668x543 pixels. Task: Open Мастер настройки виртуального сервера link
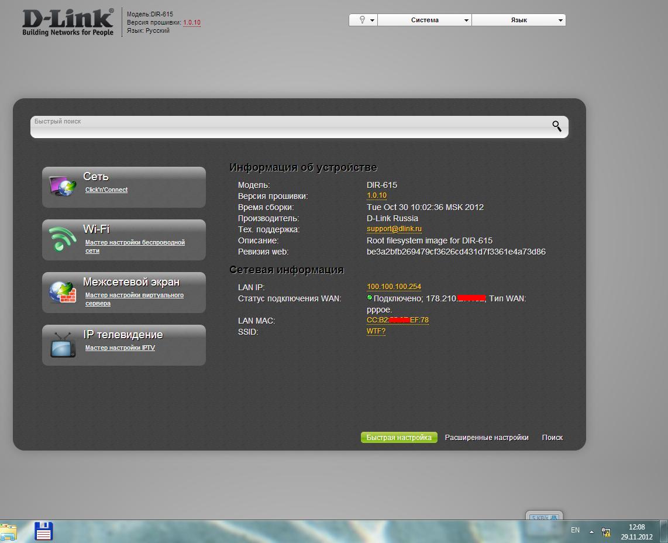134,299
